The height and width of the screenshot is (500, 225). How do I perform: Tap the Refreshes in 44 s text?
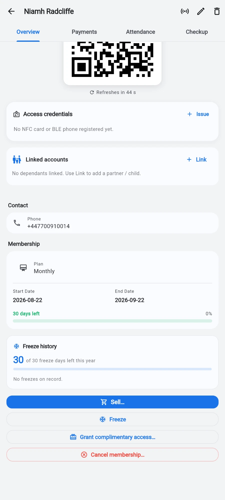tap(116, 92)
